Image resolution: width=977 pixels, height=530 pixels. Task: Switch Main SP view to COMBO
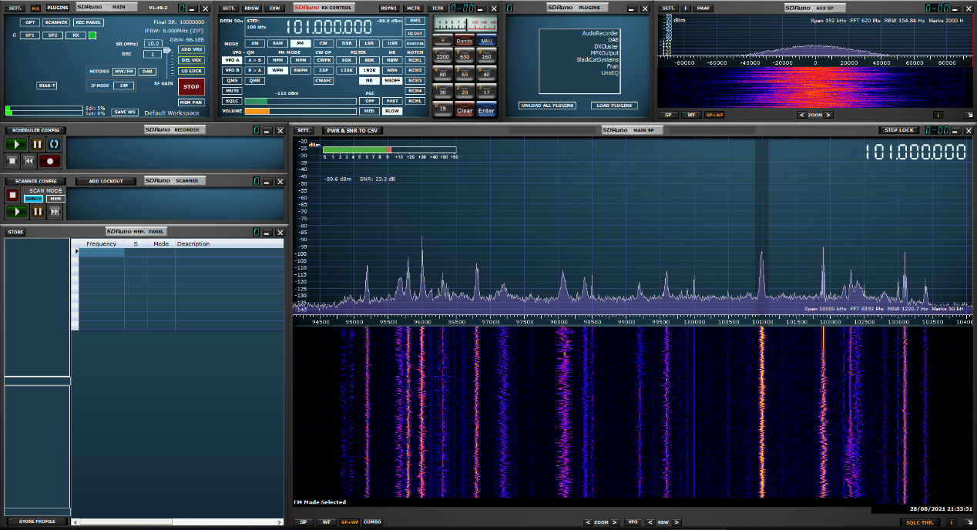pyautogui.click(x=373, y=522)
